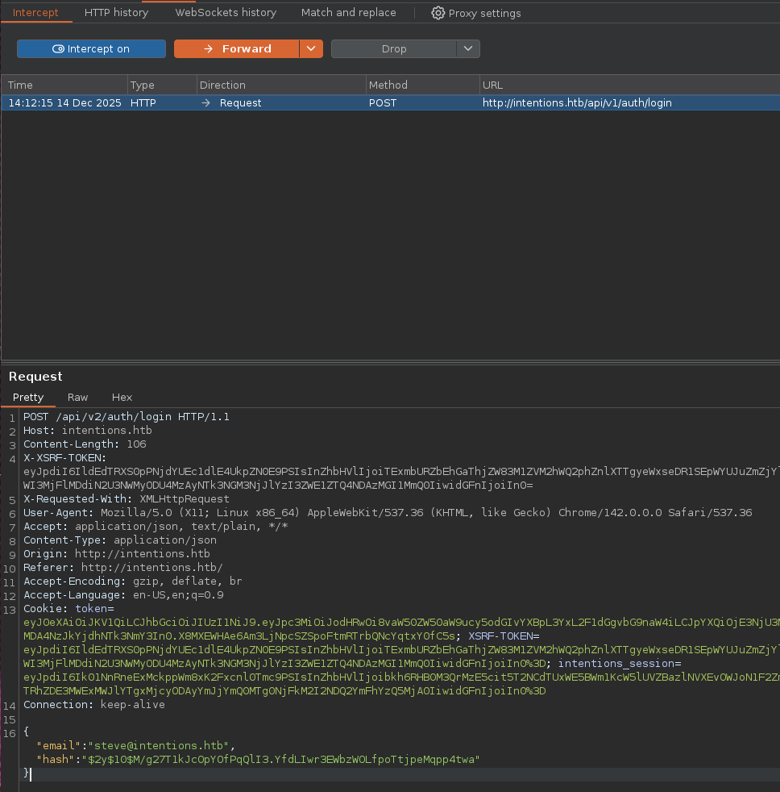The image size is (780, 792).
Task: Switch to HTTP history tab
Action: (x=117, y=13)
